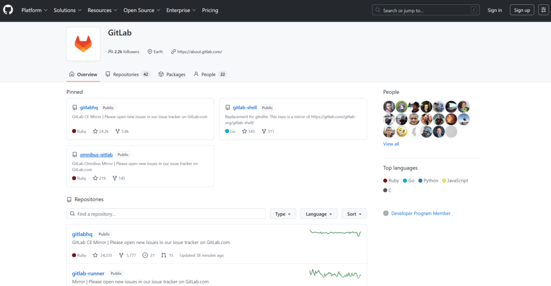
Task: Click the fork icon on gitlabhq pinned card
Action: point(117,131)
